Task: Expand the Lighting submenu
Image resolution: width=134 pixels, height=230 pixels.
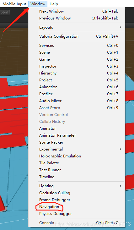Action: 77,186
